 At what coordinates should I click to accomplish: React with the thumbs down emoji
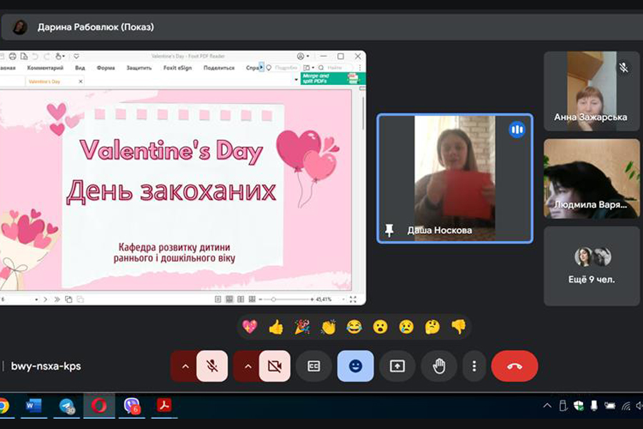tap(459, 327)
